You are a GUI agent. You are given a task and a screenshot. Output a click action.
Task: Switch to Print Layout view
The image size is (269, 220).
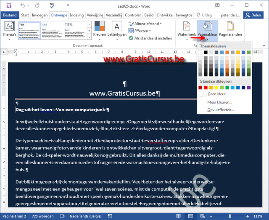[x=190, y=216]
